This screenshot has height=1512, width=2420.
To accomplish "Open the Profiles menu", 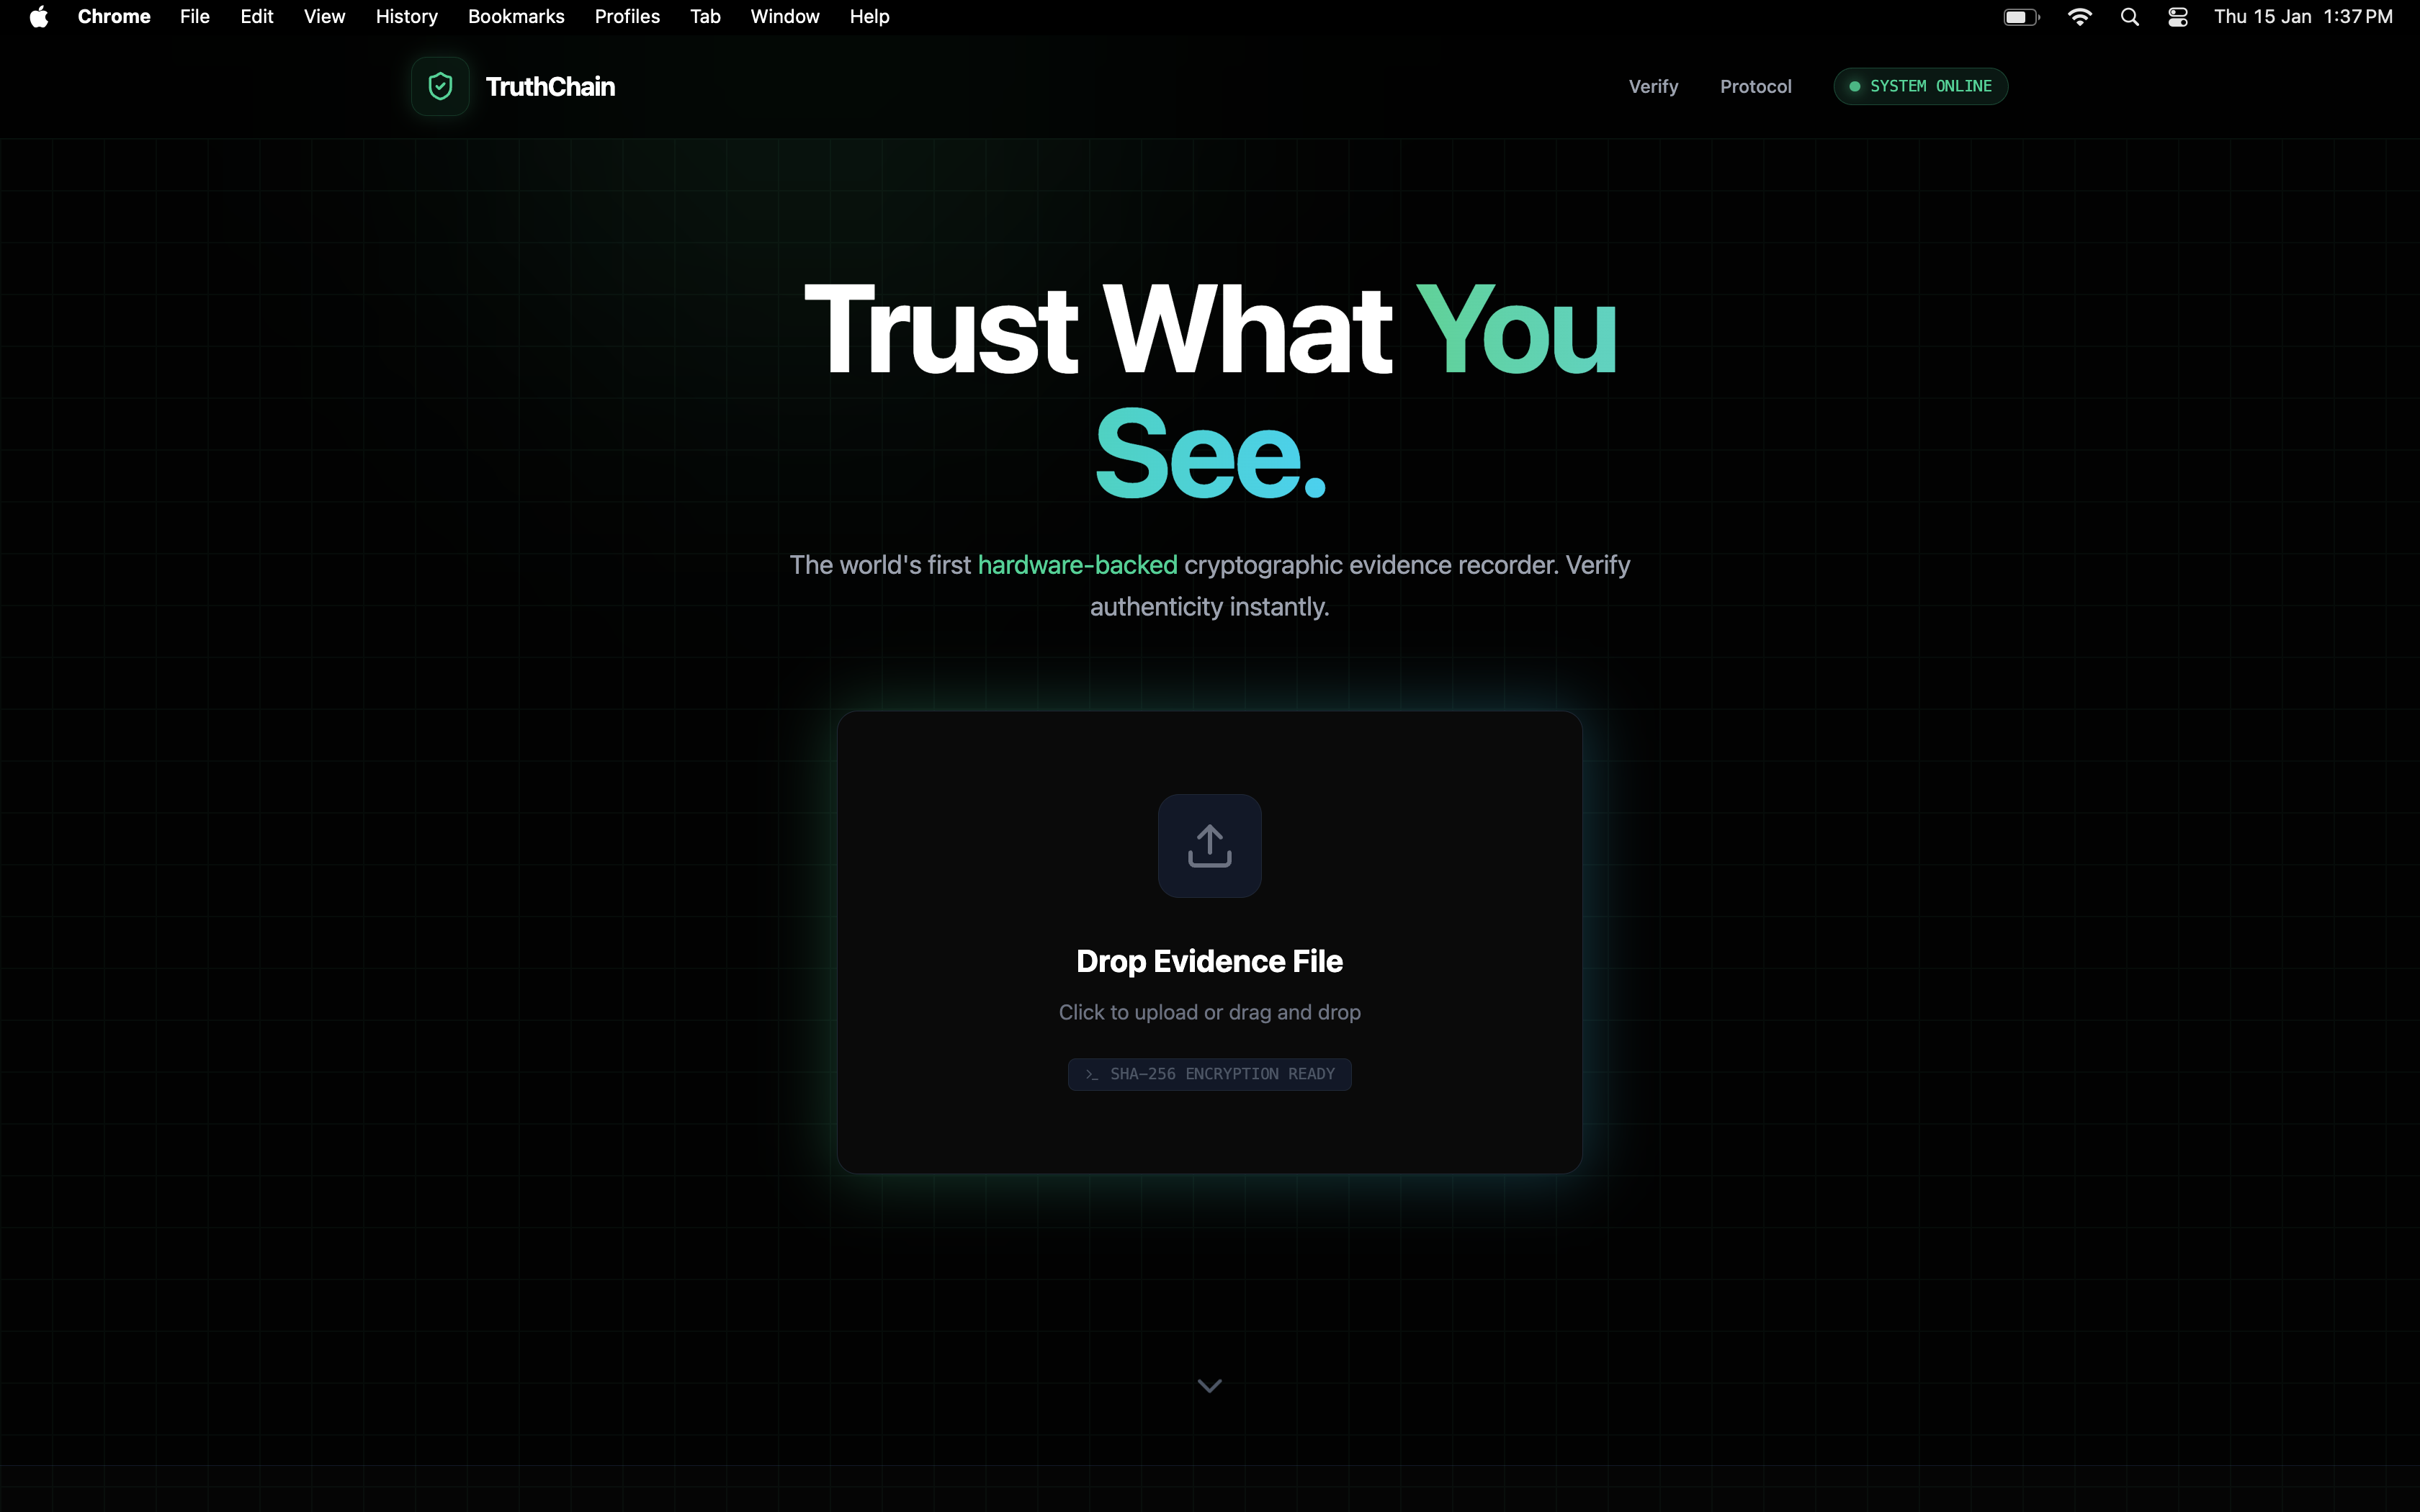I will click(627, 17).
